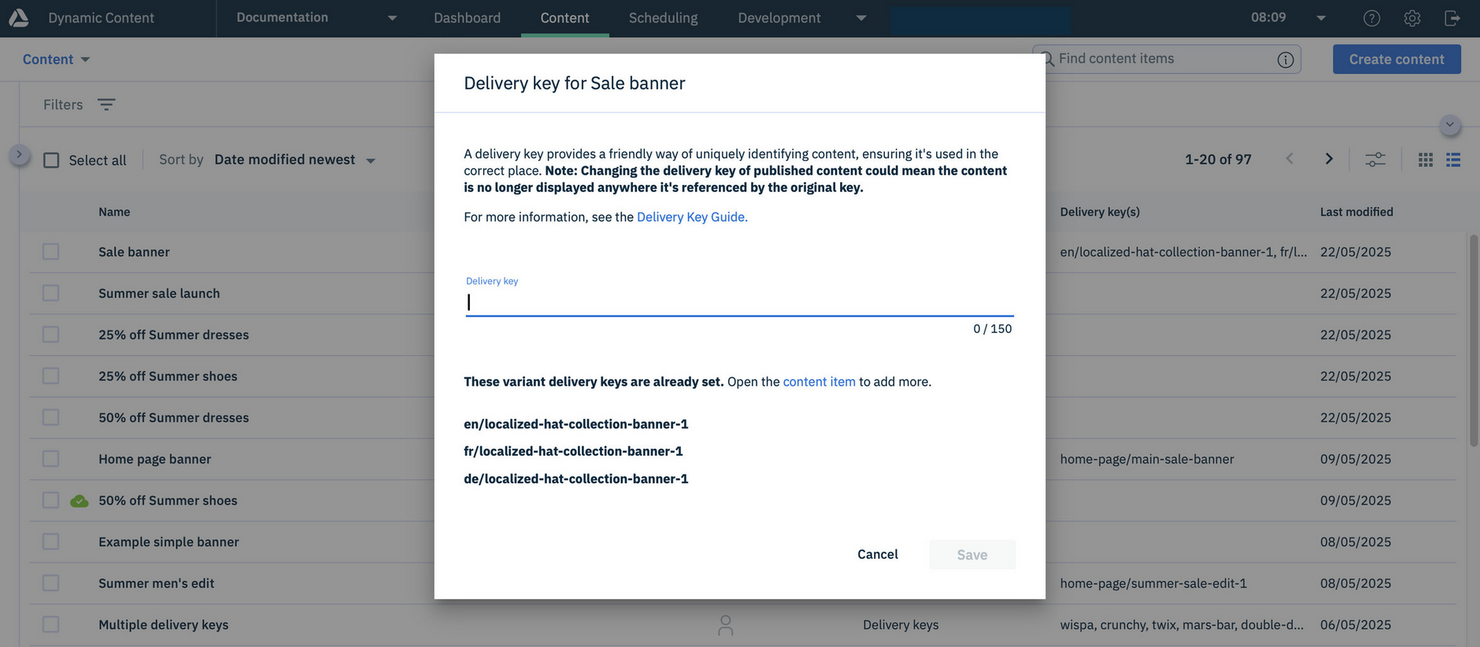The width and height of the screenshot is (1480, 647).
Task: Click the vertical scrollbar of content list
Action: click(1474, 340)
